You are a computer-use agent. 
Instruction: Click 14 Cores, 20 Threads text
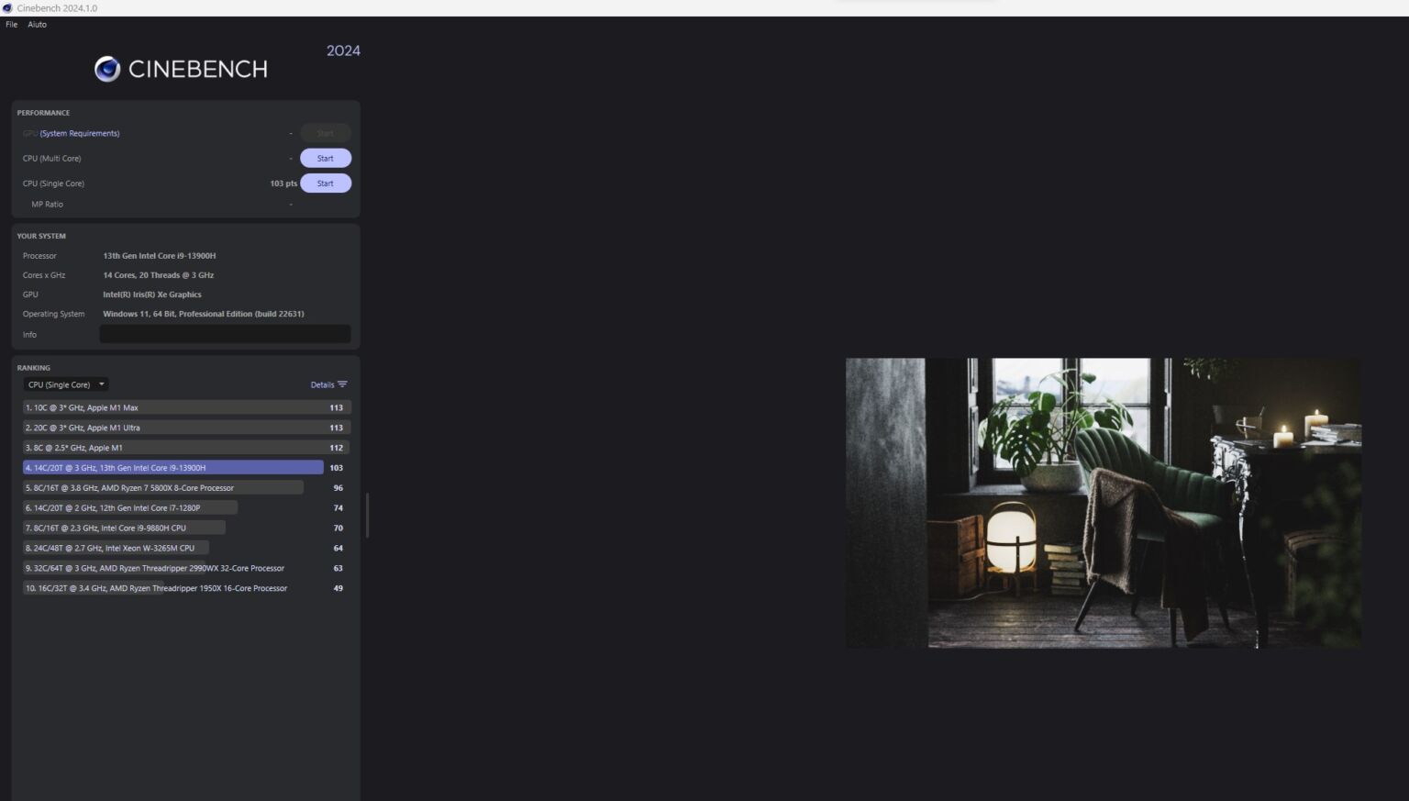[158, 275]
